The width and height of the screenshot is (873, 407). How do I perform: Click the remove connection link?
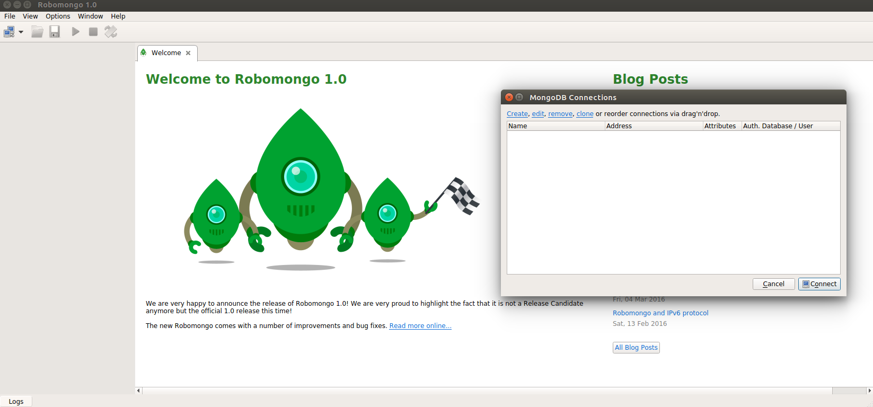click(560, 114)
